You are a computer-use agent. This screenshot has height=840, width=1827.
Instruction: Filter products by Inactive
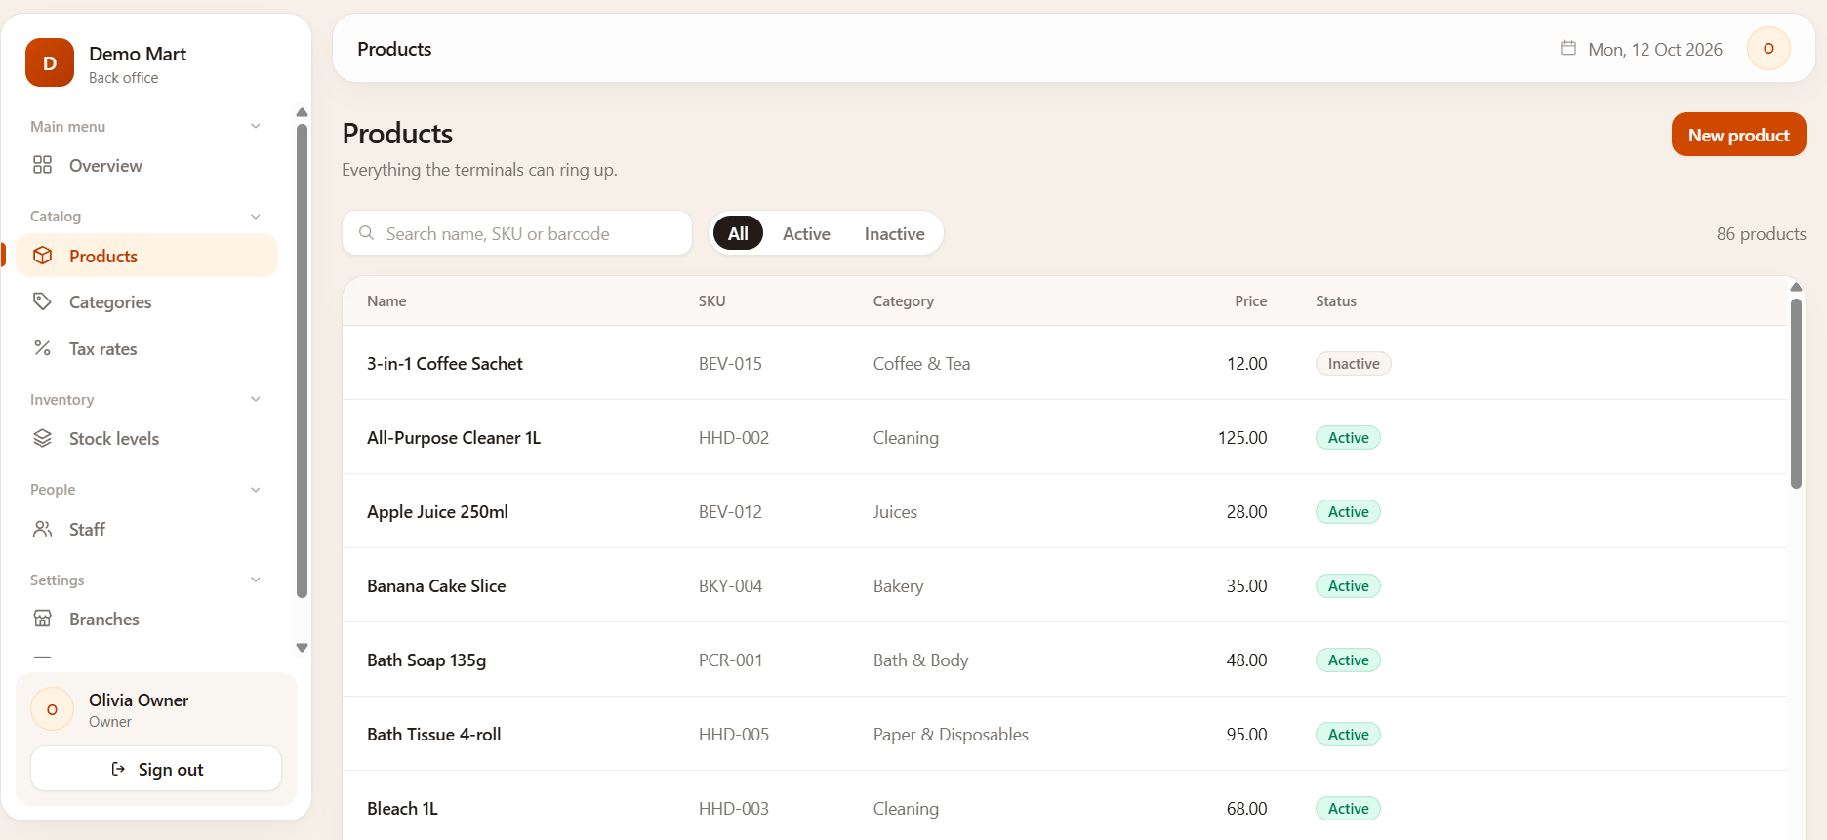pos(894,233)
